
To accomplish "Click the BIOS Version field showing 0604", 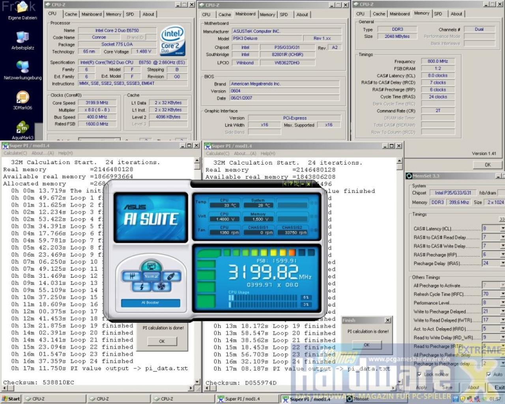I will pos(284,91).
